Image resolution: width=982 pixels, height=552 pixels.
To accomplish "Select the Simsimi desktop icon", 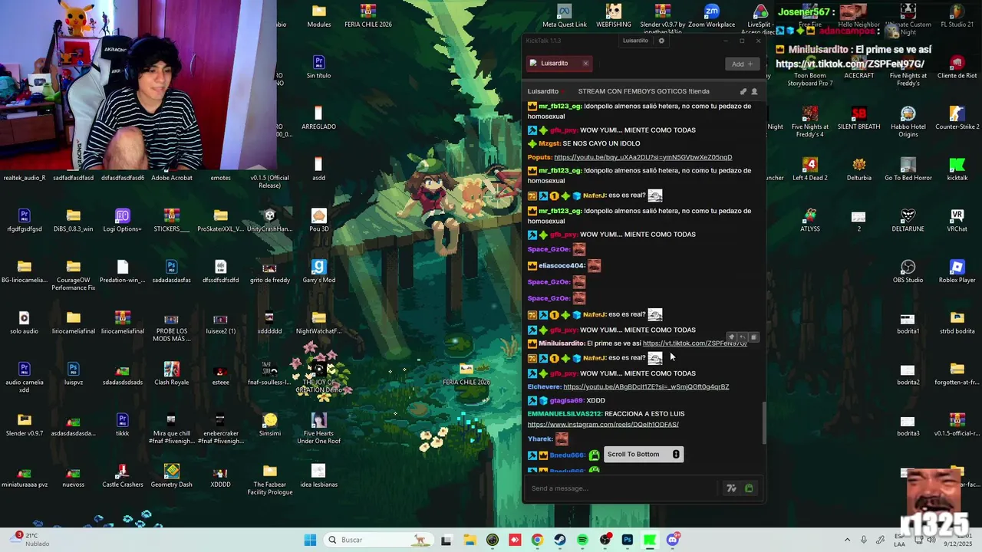I will [269, 425].
